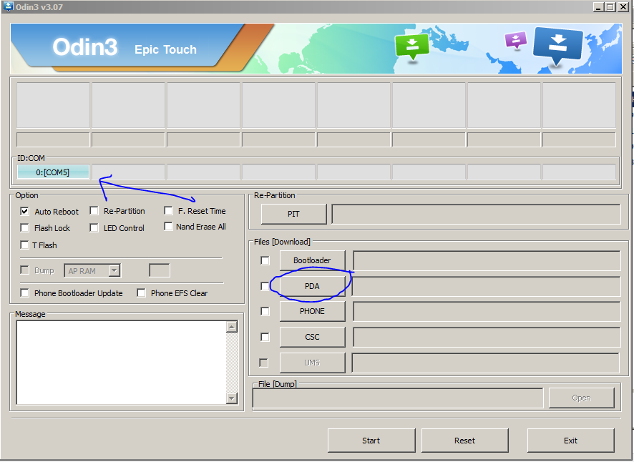The width and height of the screenshot is (634, 462).
Task: Tick the checkbox beside CSC file
Action: pyautogui.click(x=265, y=337)
